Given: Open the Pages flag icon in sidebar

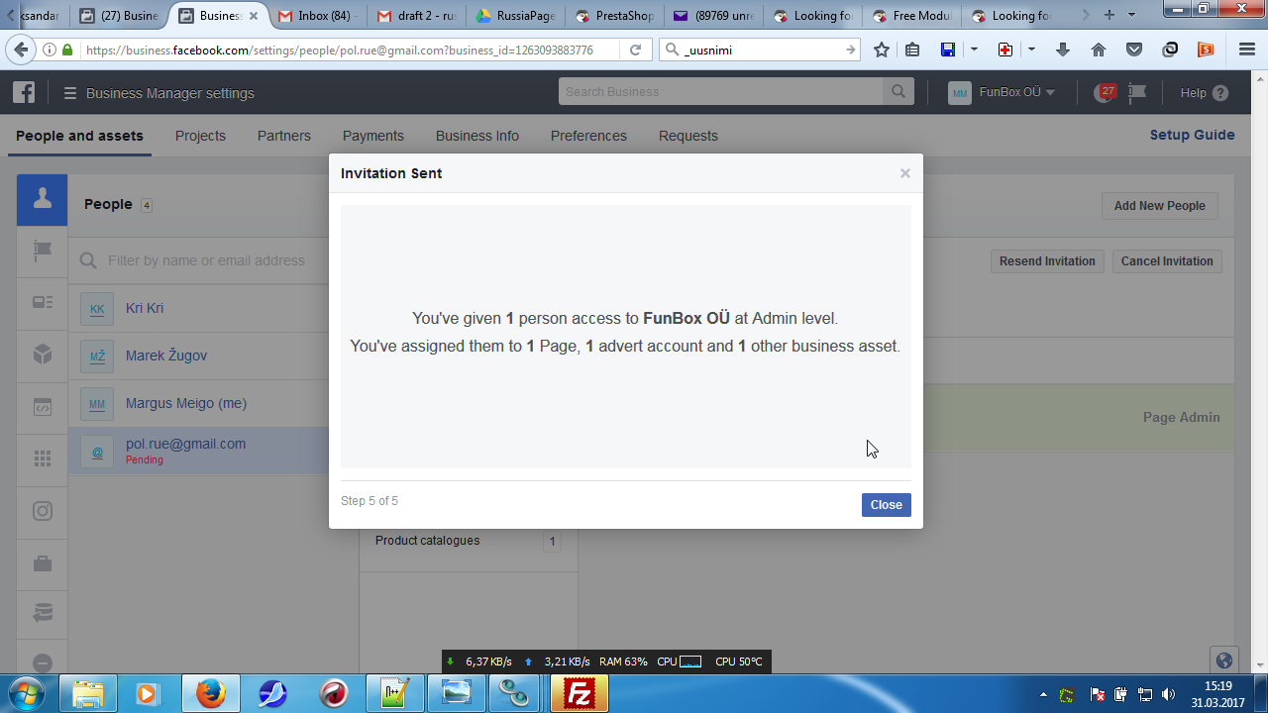Looking at the screenshot, I should (43, 252).
